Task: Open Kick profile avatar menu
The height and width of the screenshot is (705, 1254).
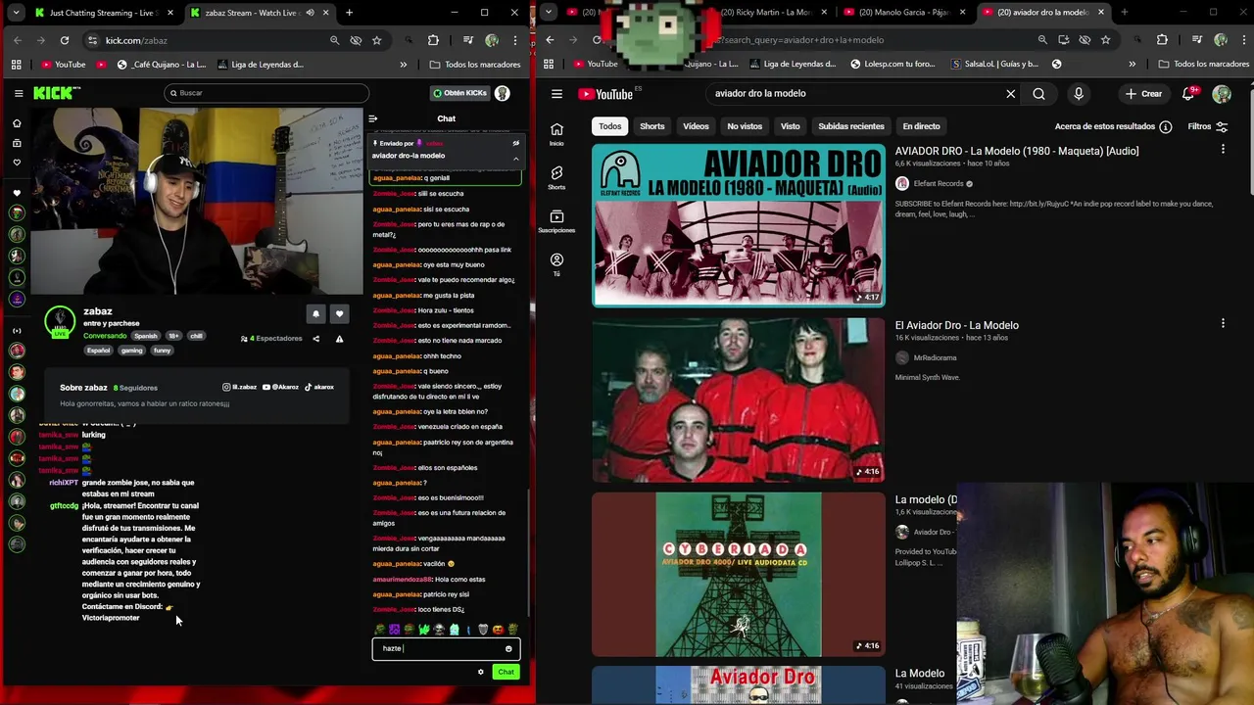Action: pos(503,93)
